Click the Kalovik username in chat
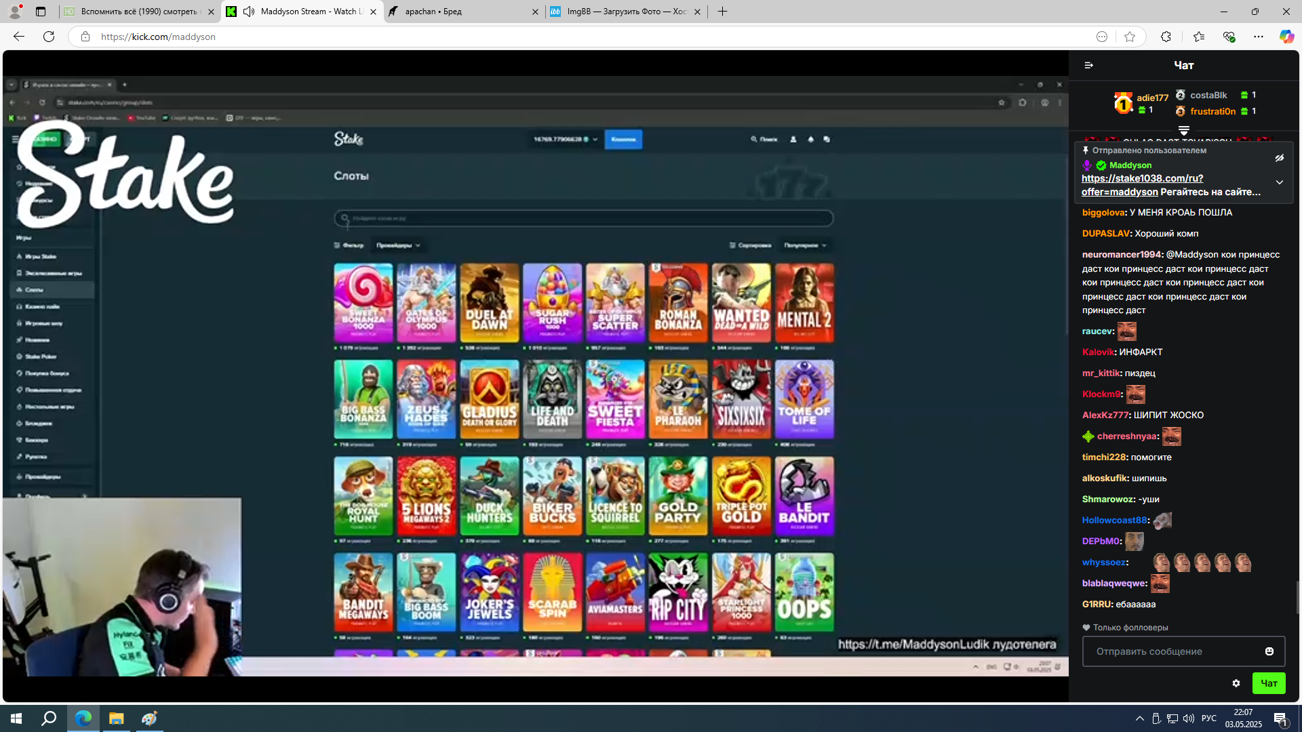Image resolution: width=1302 pixels, height=732 pixels. pyautogui.click(x=1098, y=352)
